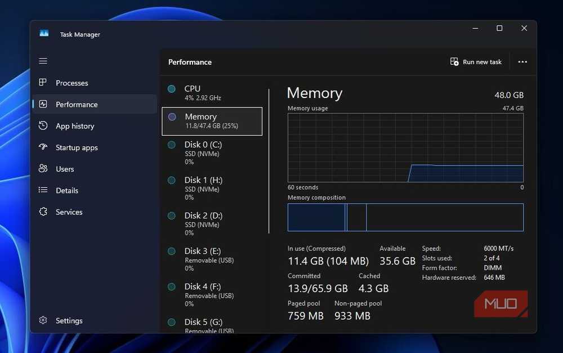The height and width of the screenshot is (353, 563).
Task: Click the Services puzzle-piece icon
Action: [43, 212]
